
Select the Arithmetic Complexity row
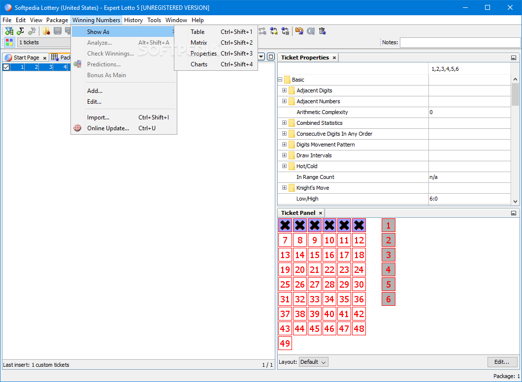tap(394, 112)
